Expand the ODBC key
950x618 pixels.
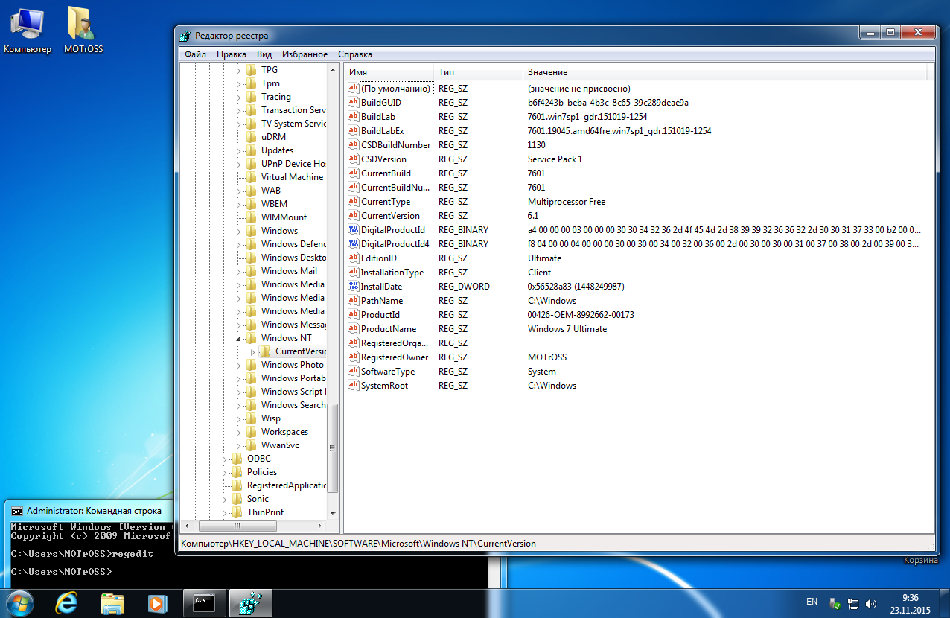pyautogui.click(x=225, y=459)
